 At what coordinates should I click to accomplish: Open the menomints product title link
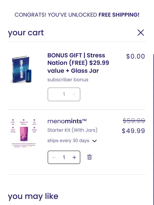pos(67,121)
